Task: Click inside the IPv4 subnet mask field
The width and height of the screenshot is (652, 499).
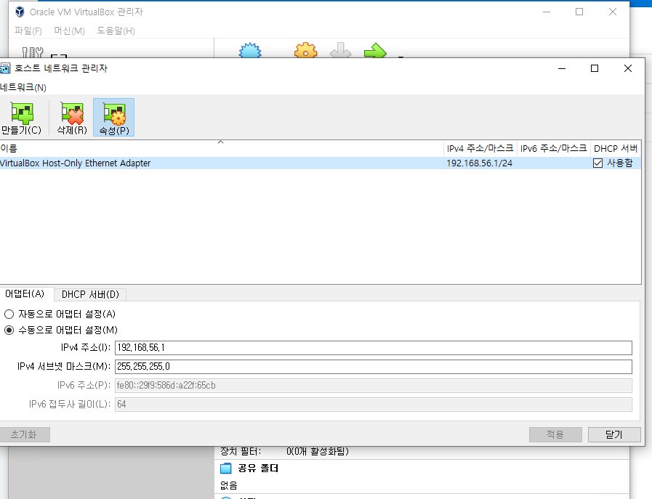Action: [374, 367]
